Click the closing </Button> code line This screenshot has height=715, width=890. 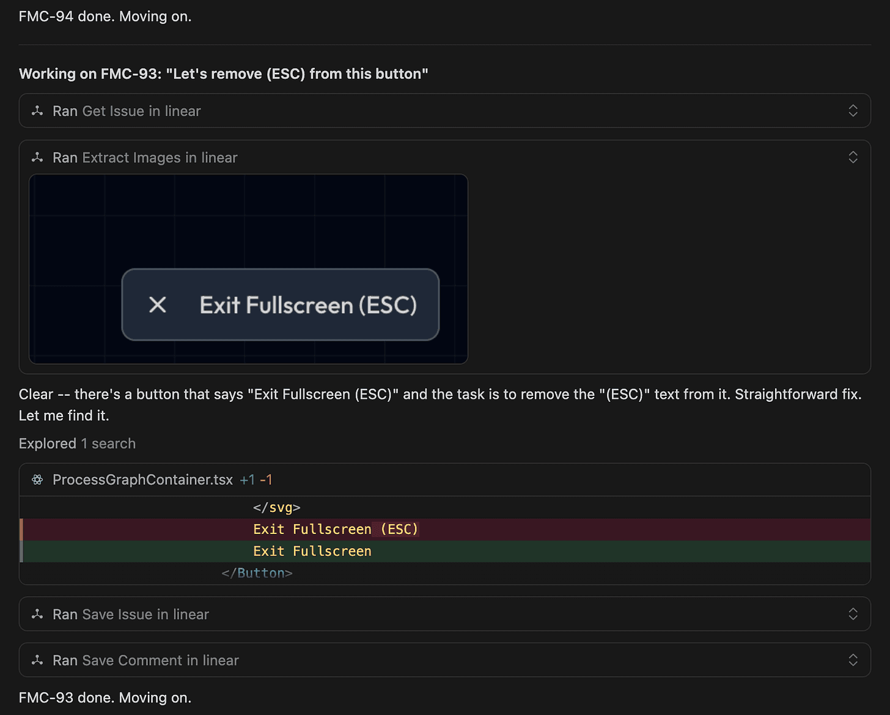[257, 573]
